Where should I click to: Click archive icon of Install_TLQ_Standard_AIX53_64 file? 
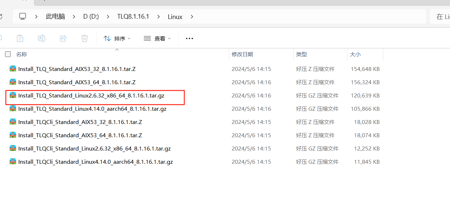[x=13, y=82]
